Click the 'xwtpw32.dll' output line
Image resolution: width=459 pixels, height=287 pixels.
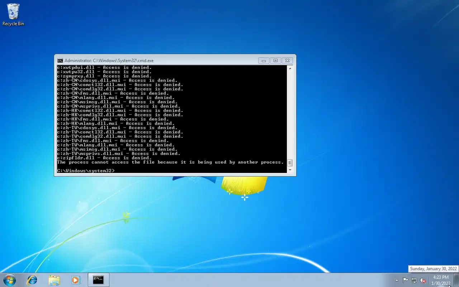click(104, 72)
